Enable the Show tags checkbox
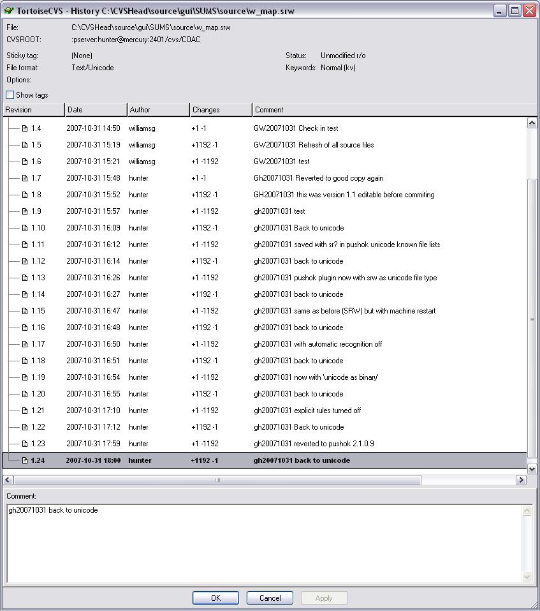 point(10,95)
